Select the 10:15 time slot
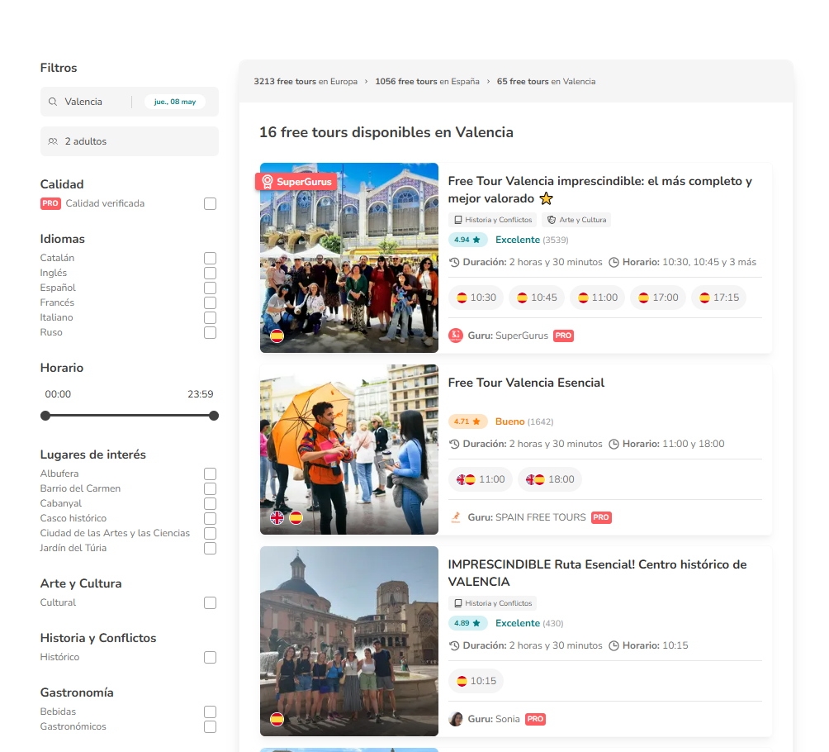 (x=476, y=681)
